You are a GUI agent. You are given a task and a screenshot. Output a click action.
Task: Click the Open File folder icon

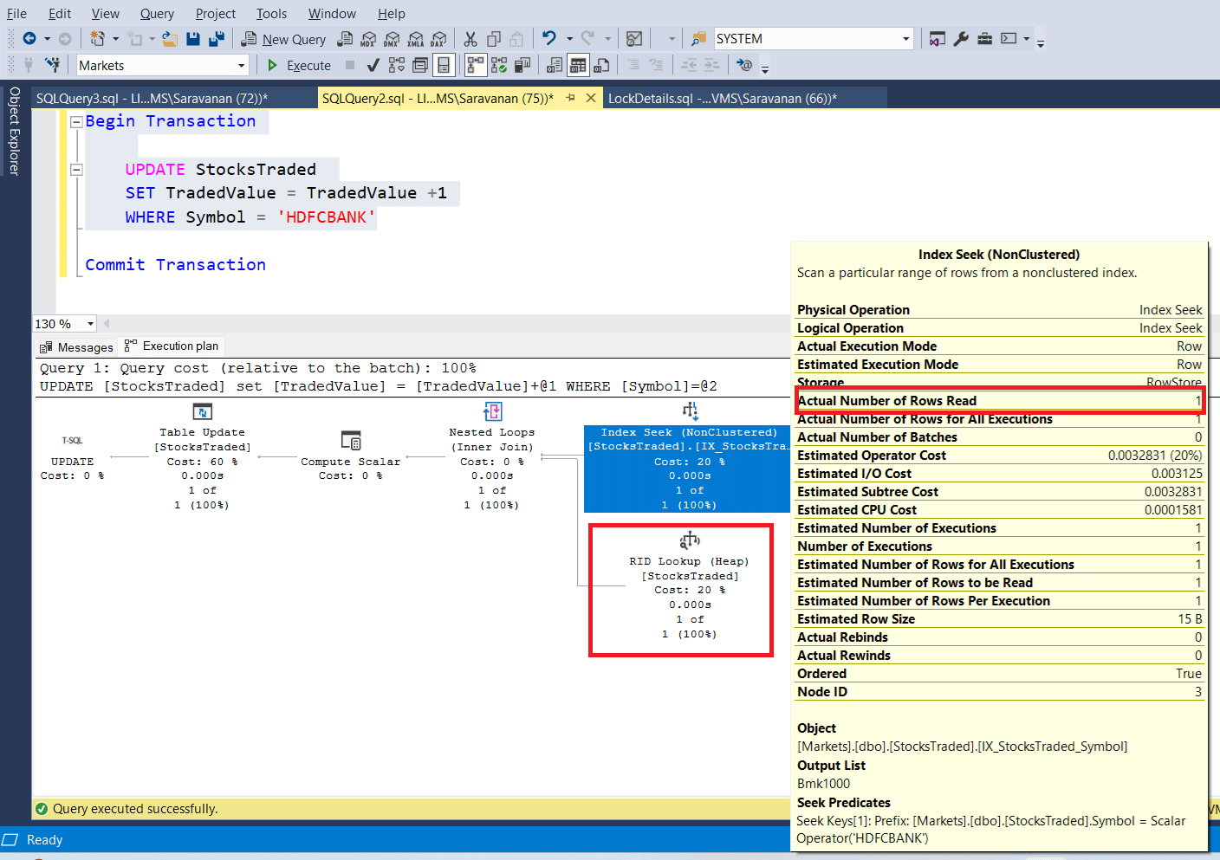(x=170, y=39)
